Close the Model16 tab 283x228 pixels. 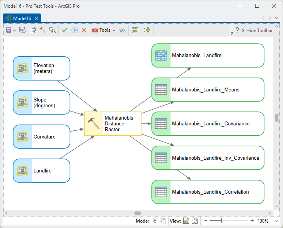point(36,19)
